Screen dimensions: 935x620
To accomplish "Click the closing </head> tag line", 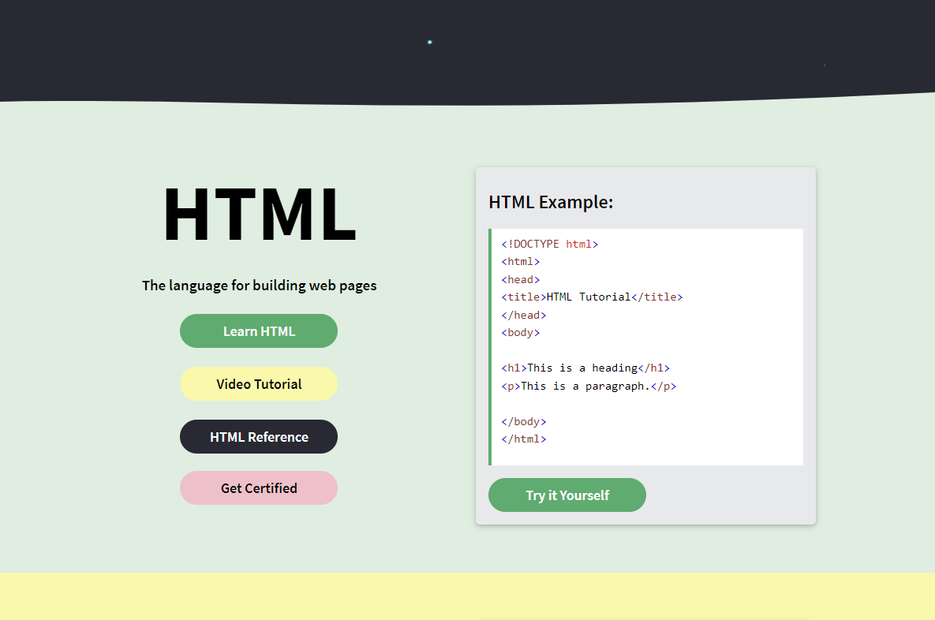I will 524,316.
